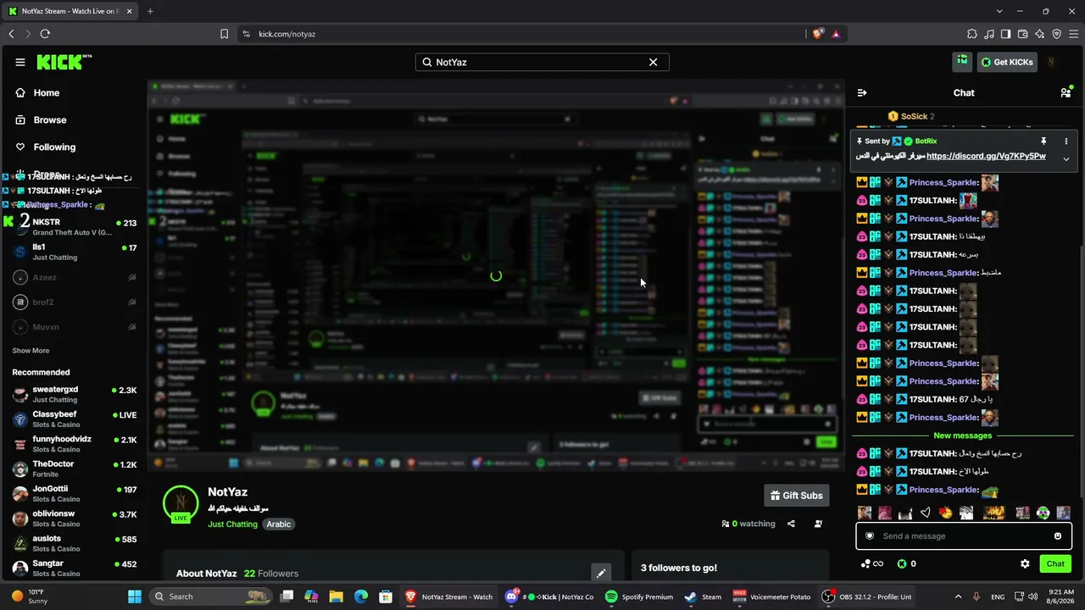
Task: Open the browser main menu
Action: click(x=1073, y=34)
